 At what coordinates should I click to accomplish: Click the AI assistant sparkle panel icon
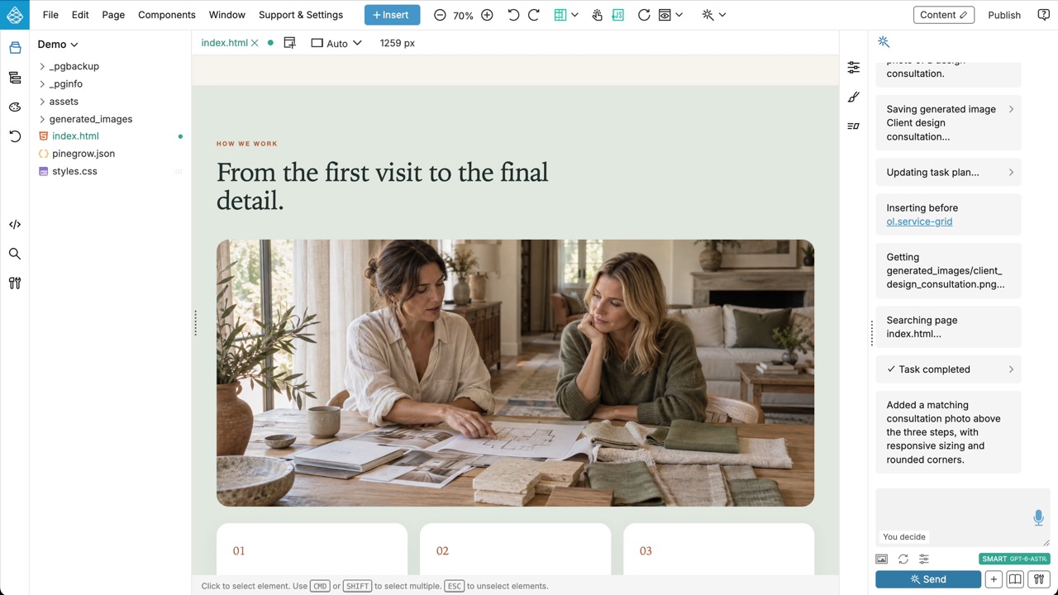(x=884, y=42)
